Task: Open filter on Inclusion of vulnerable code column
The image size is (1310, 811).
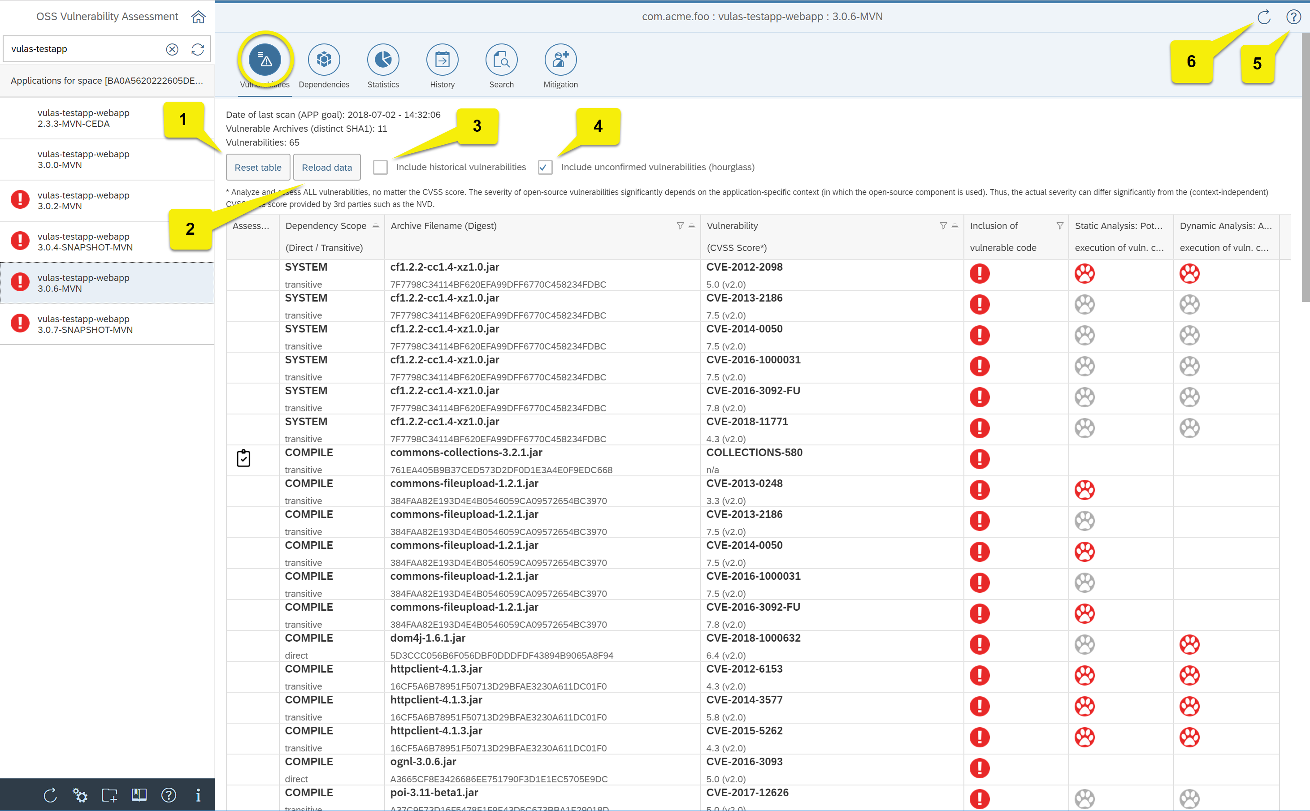Action: (x=1059, y=226)
